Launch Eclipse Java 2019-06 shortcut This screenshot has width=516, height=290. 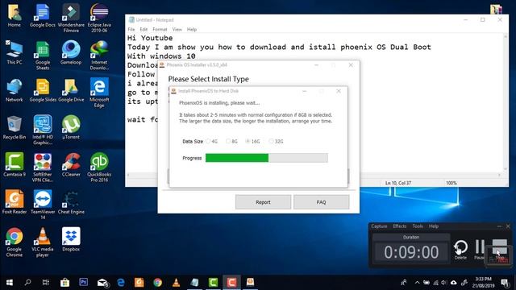pos(99,18)
